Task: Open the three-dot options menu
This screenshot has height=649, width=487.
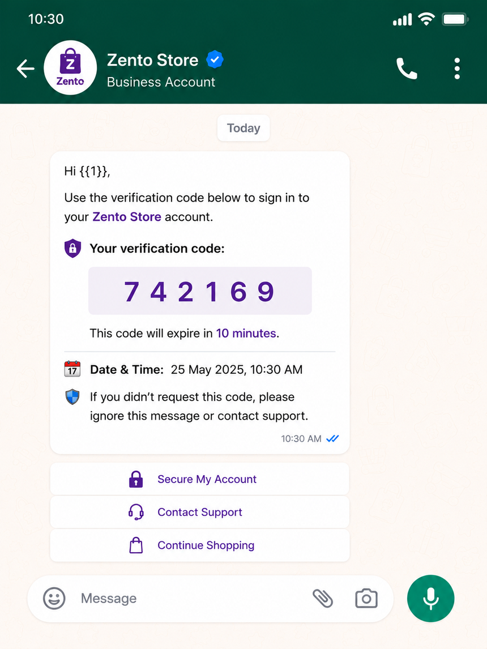Action: coord(457,69)
